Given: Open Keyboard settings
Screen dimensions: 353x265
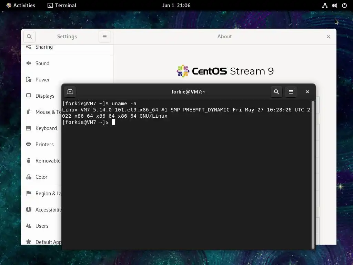Looking at the screenshot, I should [41, 128].
